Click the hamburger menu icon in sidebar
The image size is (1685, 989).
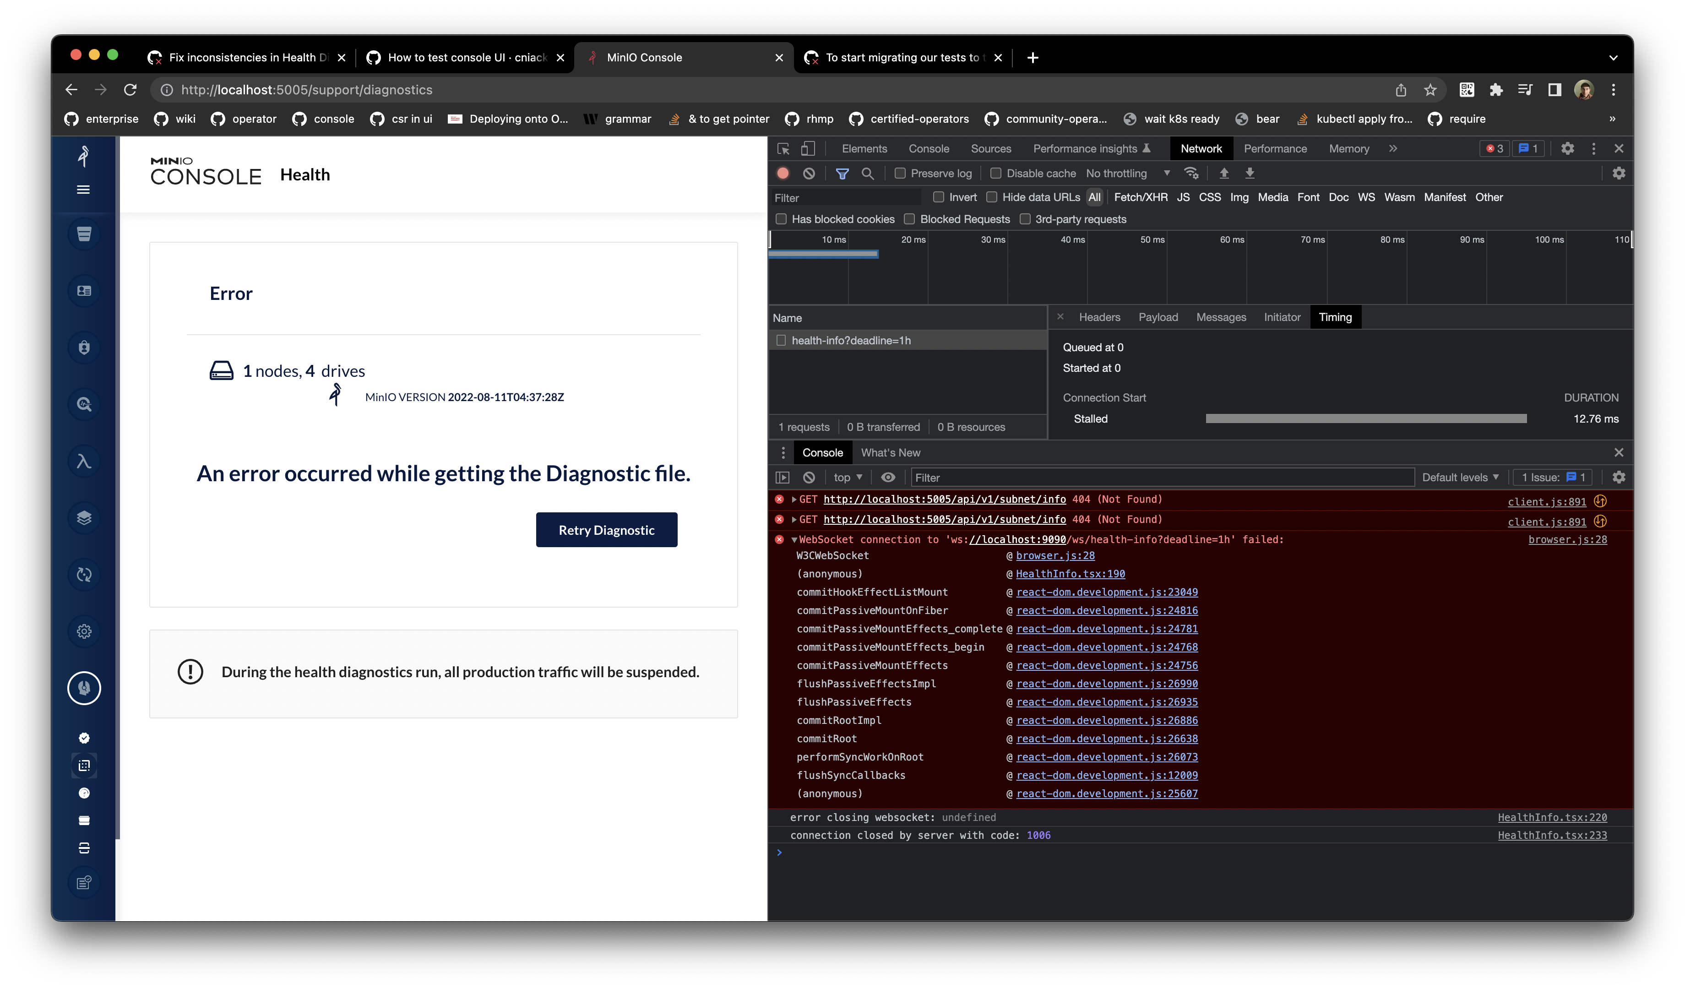pos(84,190)
